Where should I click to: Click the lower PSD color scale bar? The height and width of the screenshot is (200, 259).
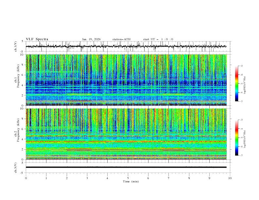pyautogui.click(x=236, y=138)
